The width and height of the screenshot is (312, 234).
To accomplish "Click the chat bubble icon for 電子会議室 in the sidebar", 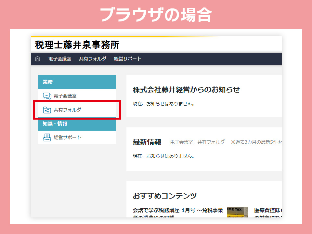I will (47, 96).
